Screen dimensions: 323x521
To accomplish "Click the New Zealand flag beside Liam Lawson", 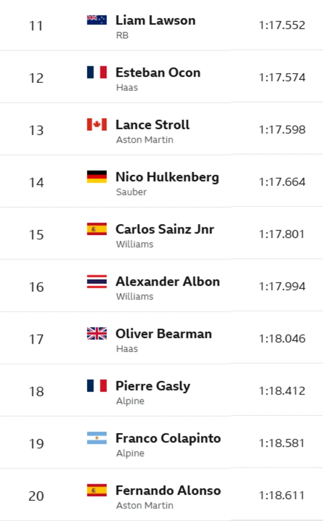I will click(96, 20).
